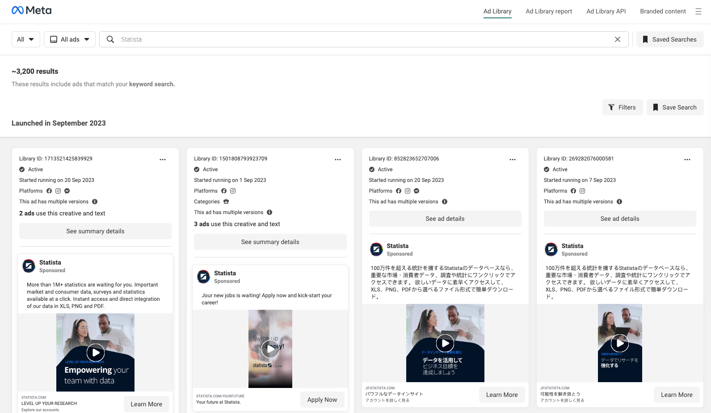Open the hamburger menu in the header

point(698,12)
